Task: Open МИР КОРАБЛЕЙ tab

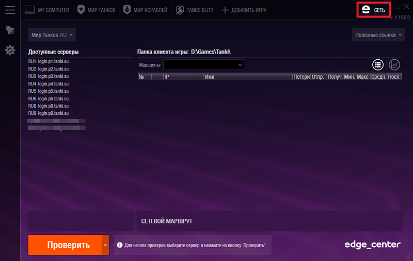Action: click(x=146, y=10)
